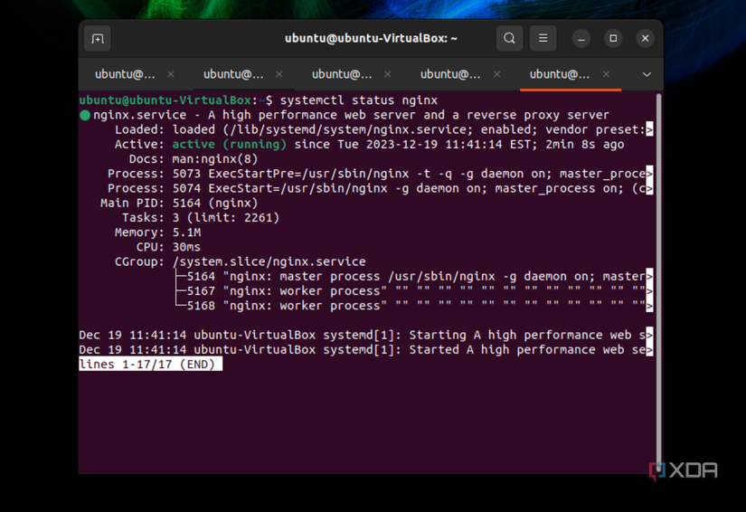The height and width of the screenshot is (512, 746).
Task: Click the process 5074 ExecStart line
Action: (x=380, y=188)
